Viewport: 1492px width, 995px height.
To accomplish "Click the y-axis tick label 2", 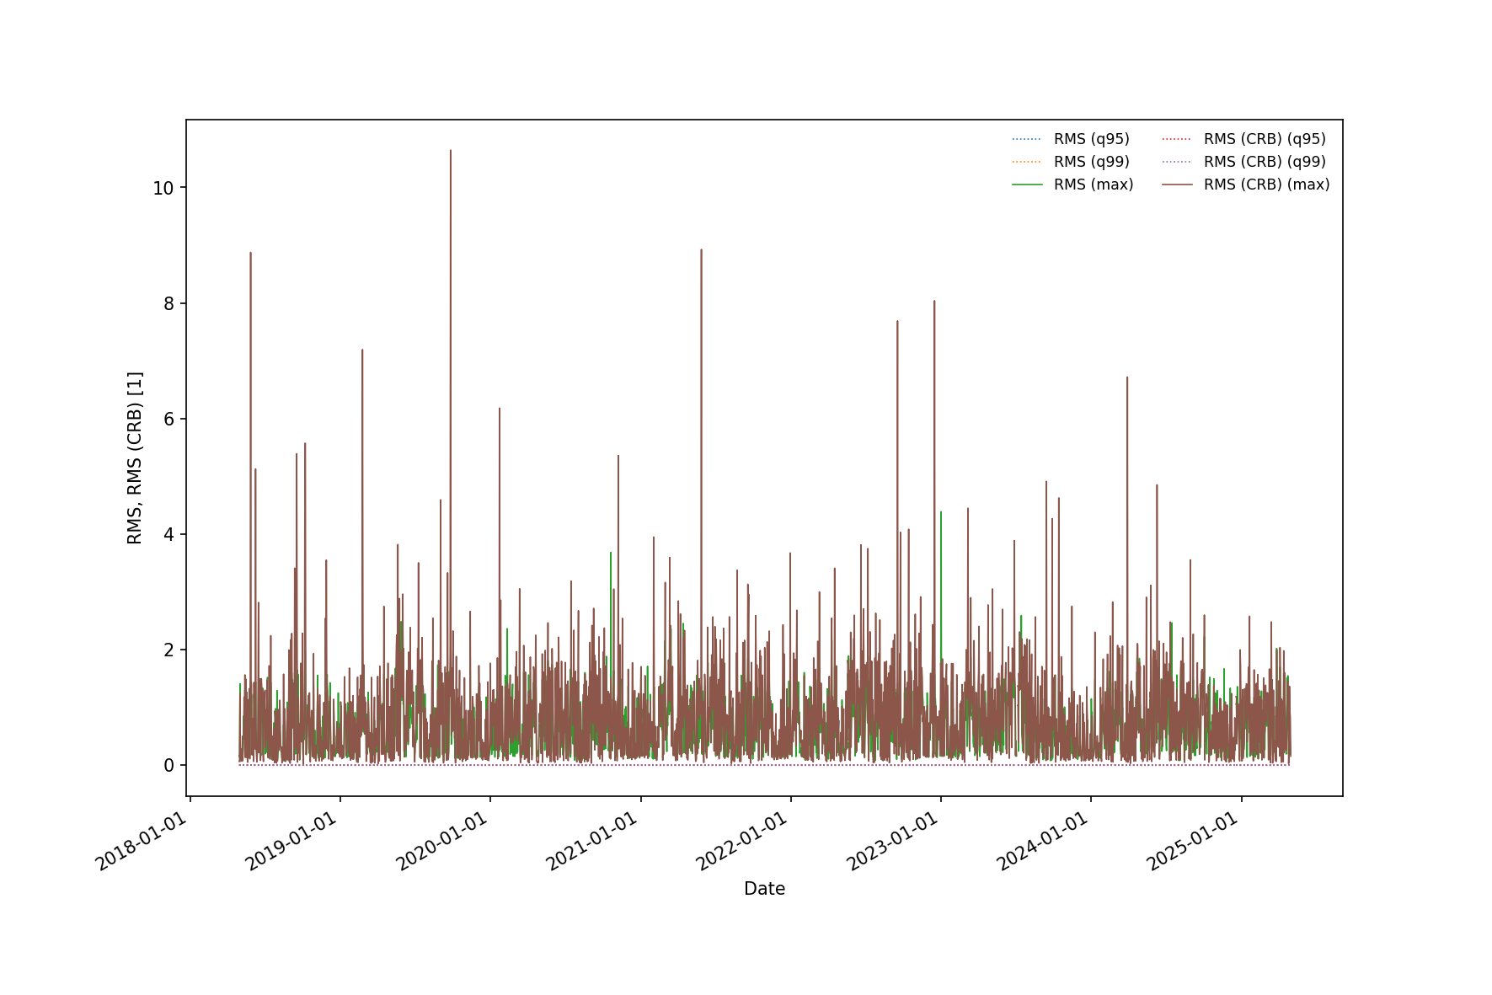I will coord(168,650).
